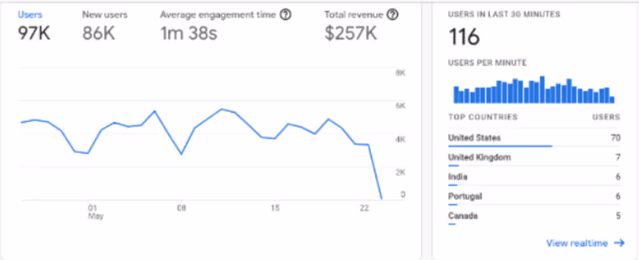Open the View realtime link
639x260 pixels.
coord(577,243)
